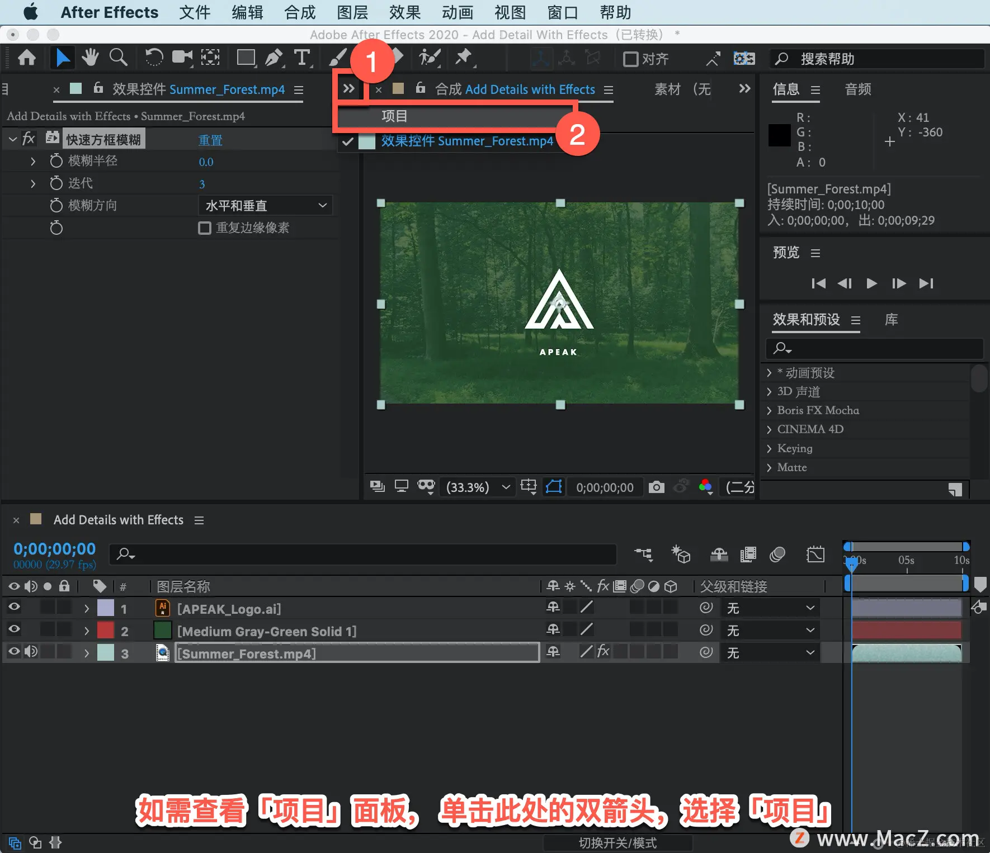
Task: Click the show channel color icon
Action: pyautogui.click(x=706, y=487)
